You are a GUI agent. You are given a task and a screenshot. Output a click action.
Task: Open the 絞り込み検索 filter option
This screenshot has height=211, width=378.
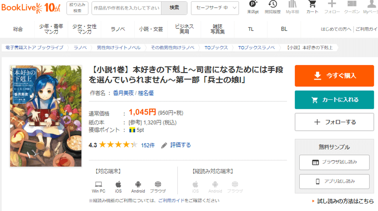77,8
